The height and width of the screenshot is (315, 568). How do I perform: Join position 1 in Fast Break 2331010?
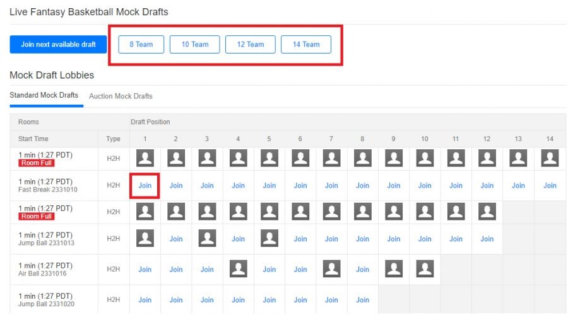coord(145,185)
